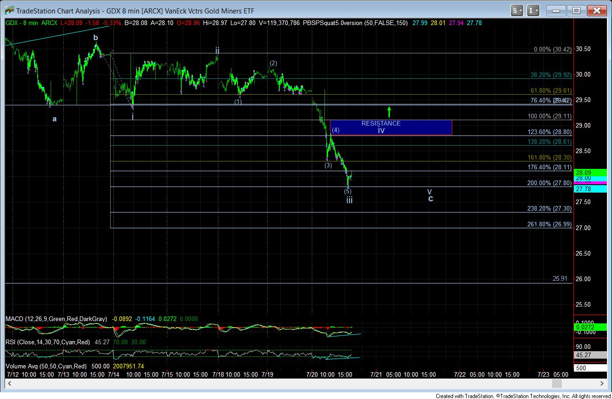612x399 pixels.
Task: Select the 38.20% (29.92) Fibonacci label
Action: tap(551, 74)
